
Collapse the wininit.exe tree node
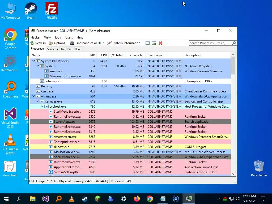coord(33,96)
